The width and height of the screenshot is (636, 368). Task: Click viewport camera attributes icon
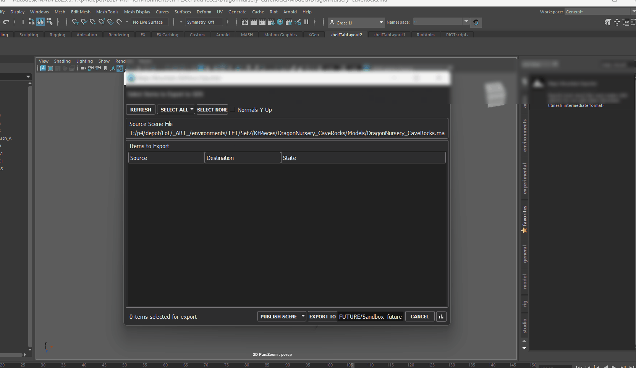tap(98, 68)
